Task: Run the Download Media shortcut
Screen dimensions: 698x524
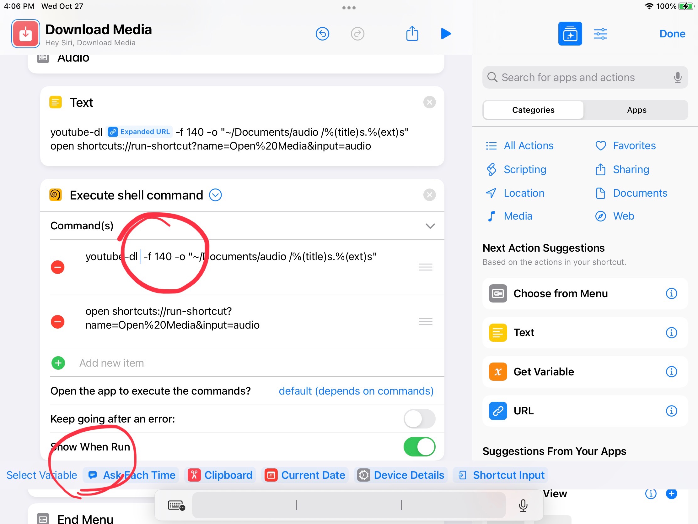Action: [446, 34]
